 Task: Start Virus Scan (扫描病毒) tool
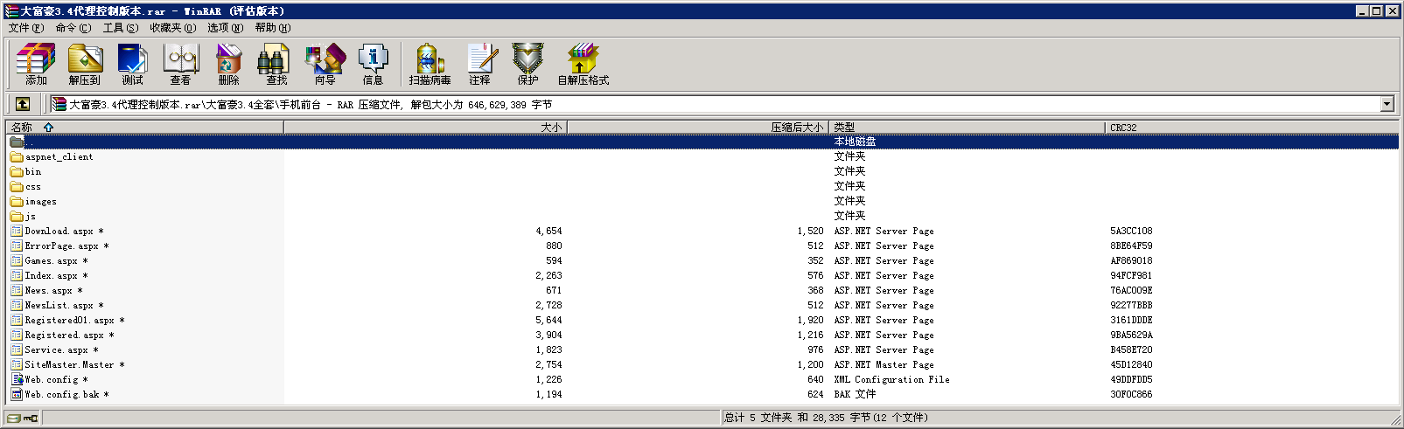pyautogui.click(x=430, y=65)
